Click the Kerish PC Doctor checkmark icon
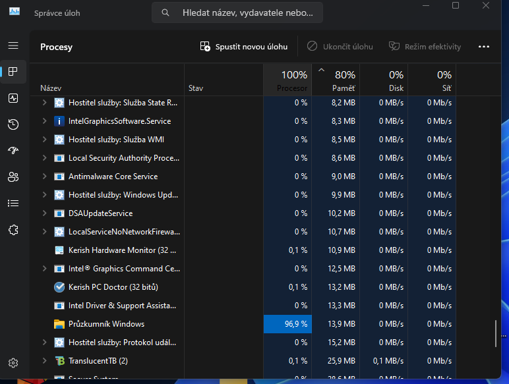Image resolution: width=509 pixels, height=384 pixels. click(59, 287)
